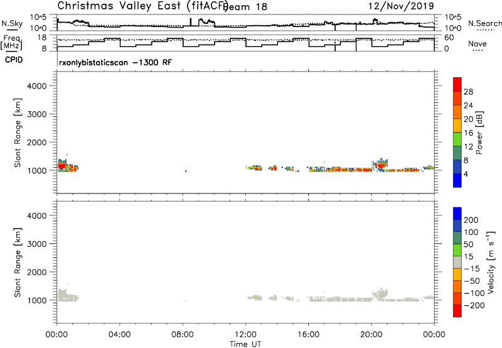
Task: Click the 2000 tick label in power panel
Action: [x=37, y=143]
